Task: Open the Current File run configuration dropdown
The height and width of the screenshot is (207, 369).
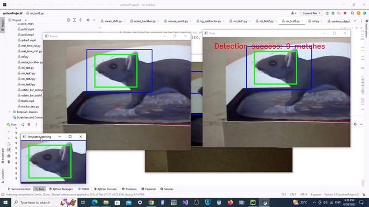Action: (311, 13)
